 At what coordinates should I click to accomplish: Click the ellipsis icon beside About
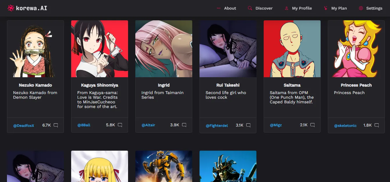pos(218,8)
